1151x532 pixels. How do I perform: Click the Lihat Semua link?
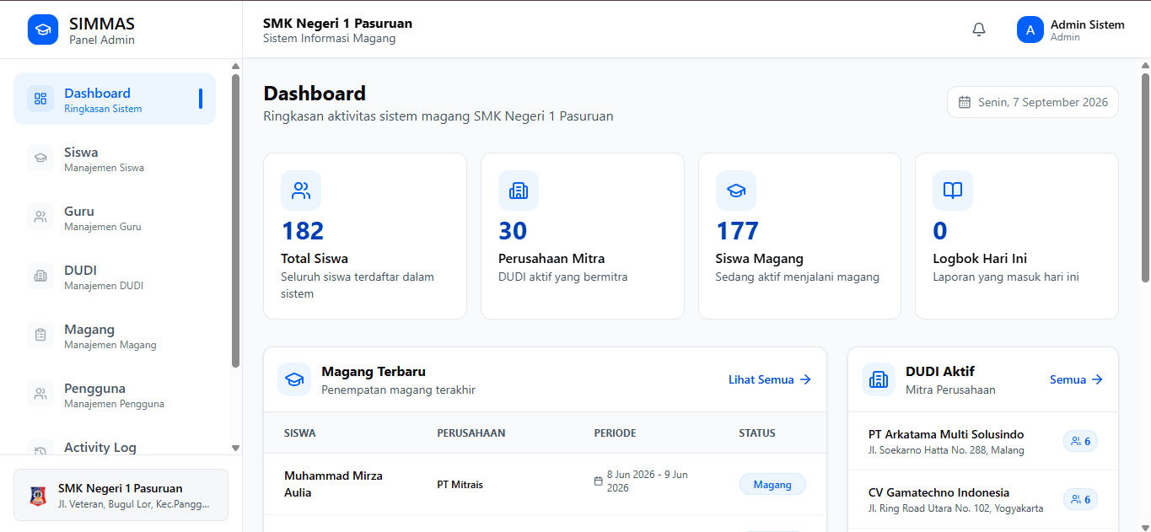pyautogui.click(x=770, y=379)
